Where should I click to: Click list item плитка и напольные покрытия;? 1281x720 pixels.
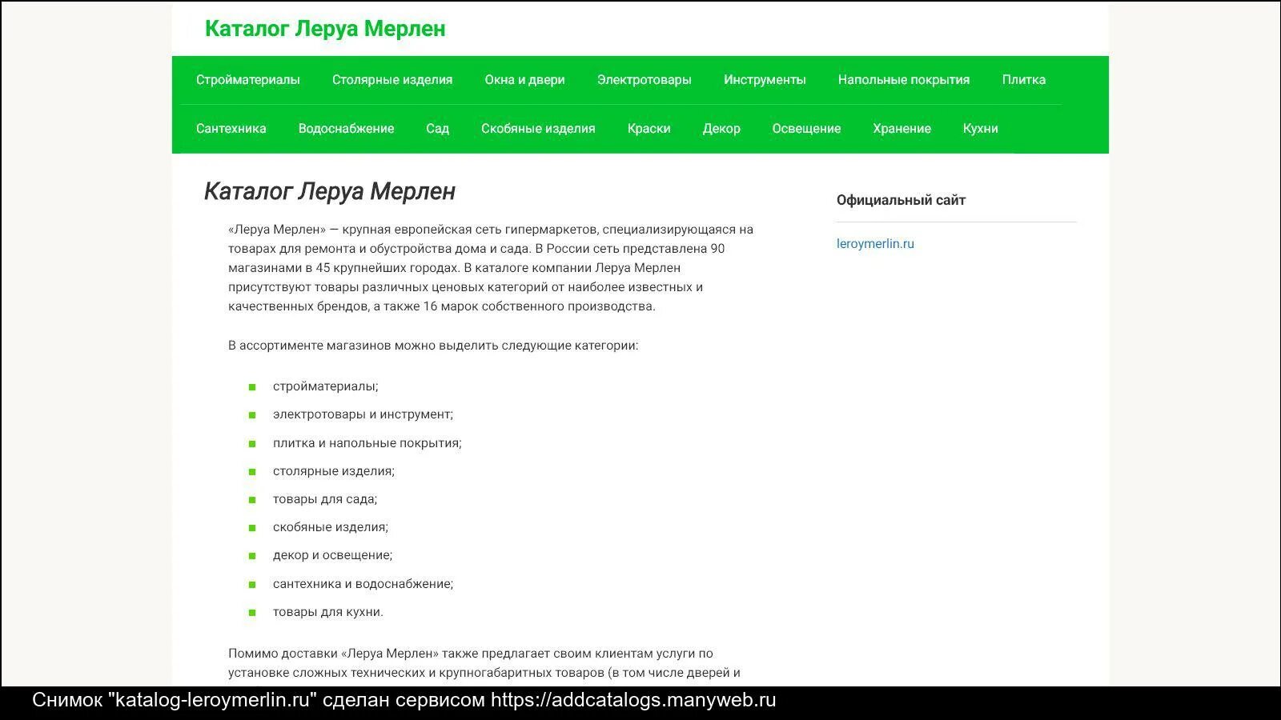click(367, 443)
